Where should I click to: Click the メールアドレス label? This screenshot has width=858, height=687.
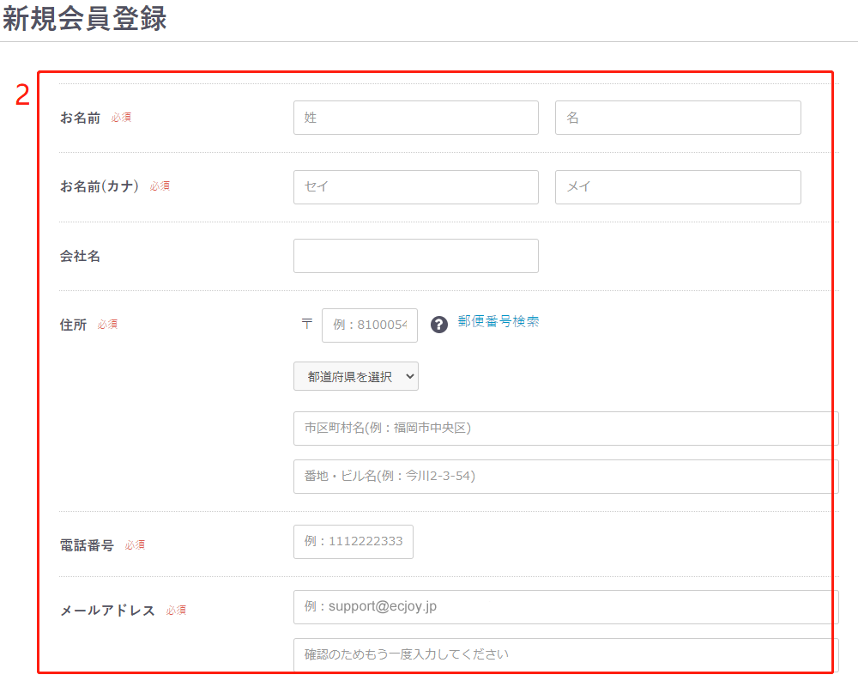coord(107,611)
